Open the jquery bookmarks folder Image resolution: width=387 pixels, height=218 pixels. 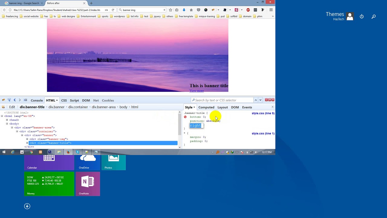click(155, 16)
